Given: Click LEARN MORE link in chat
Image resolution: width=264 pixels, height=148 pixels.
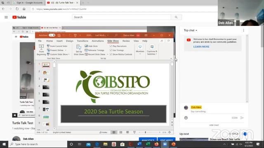Looking at the screenshot, I should point(201,46).
